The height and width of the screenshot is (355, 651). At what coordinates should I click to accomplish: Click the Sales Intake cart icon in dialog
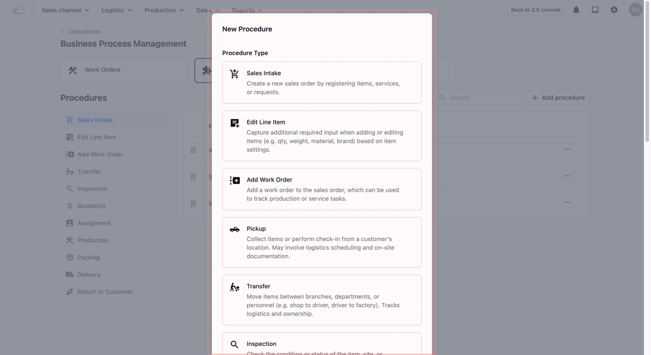(x=234, y=74)
